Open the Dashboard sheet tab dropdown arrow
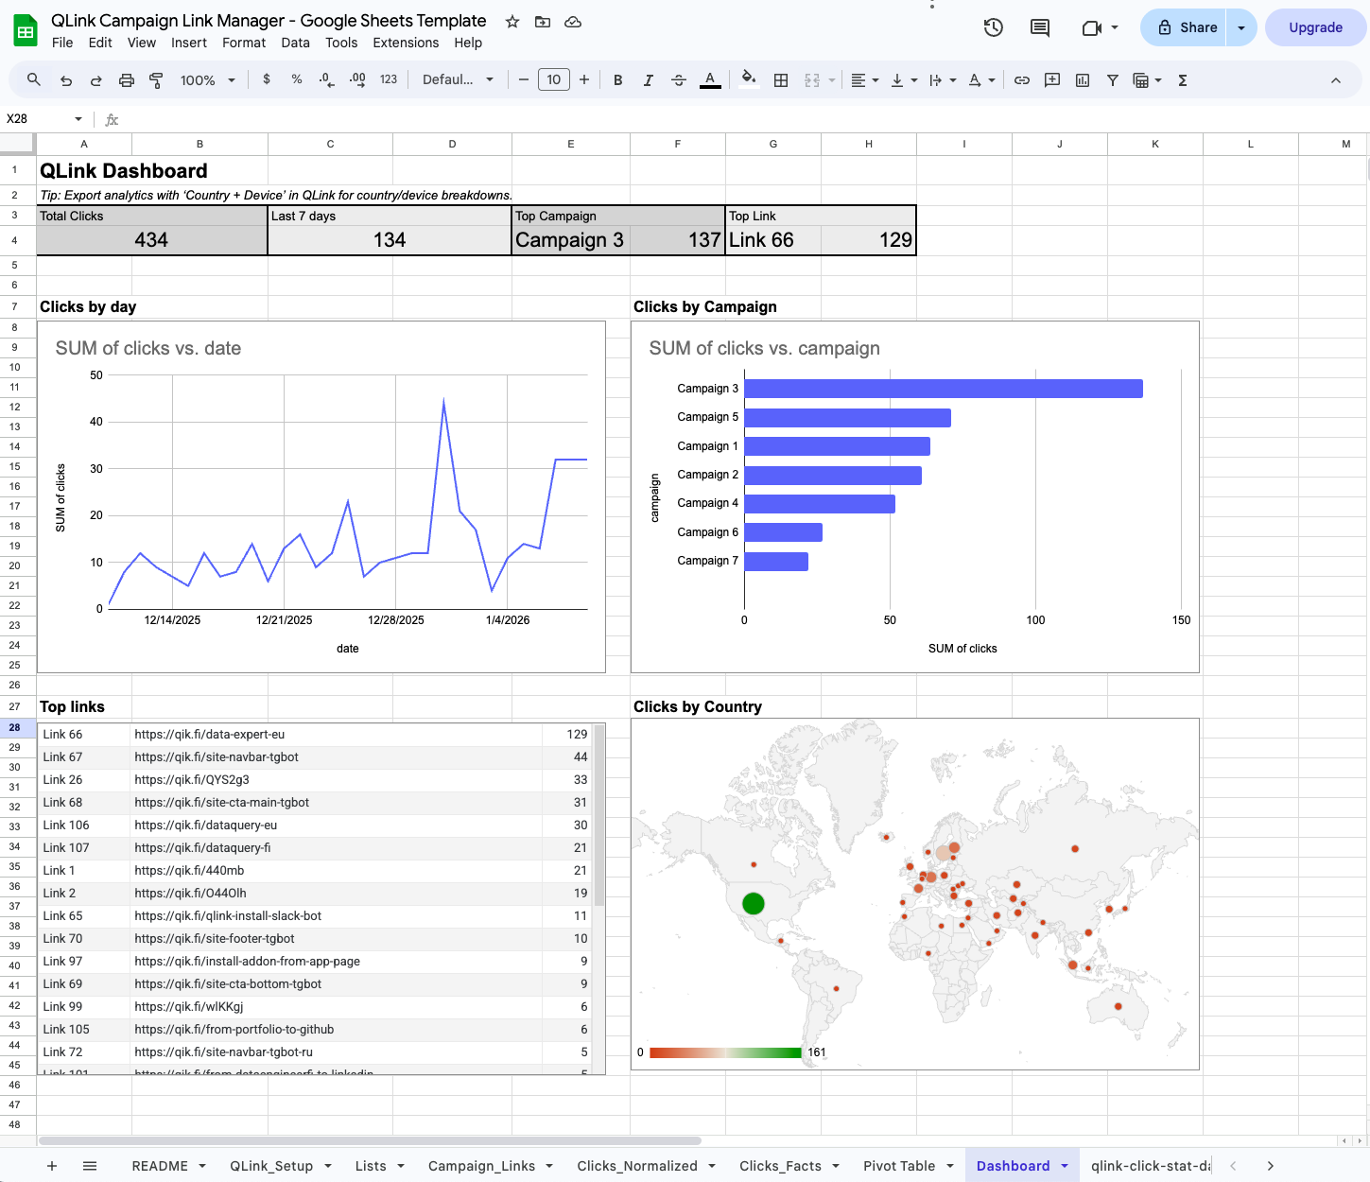Image resolution: width=1370 pixels, height=1182 pixels. 1064,1166
